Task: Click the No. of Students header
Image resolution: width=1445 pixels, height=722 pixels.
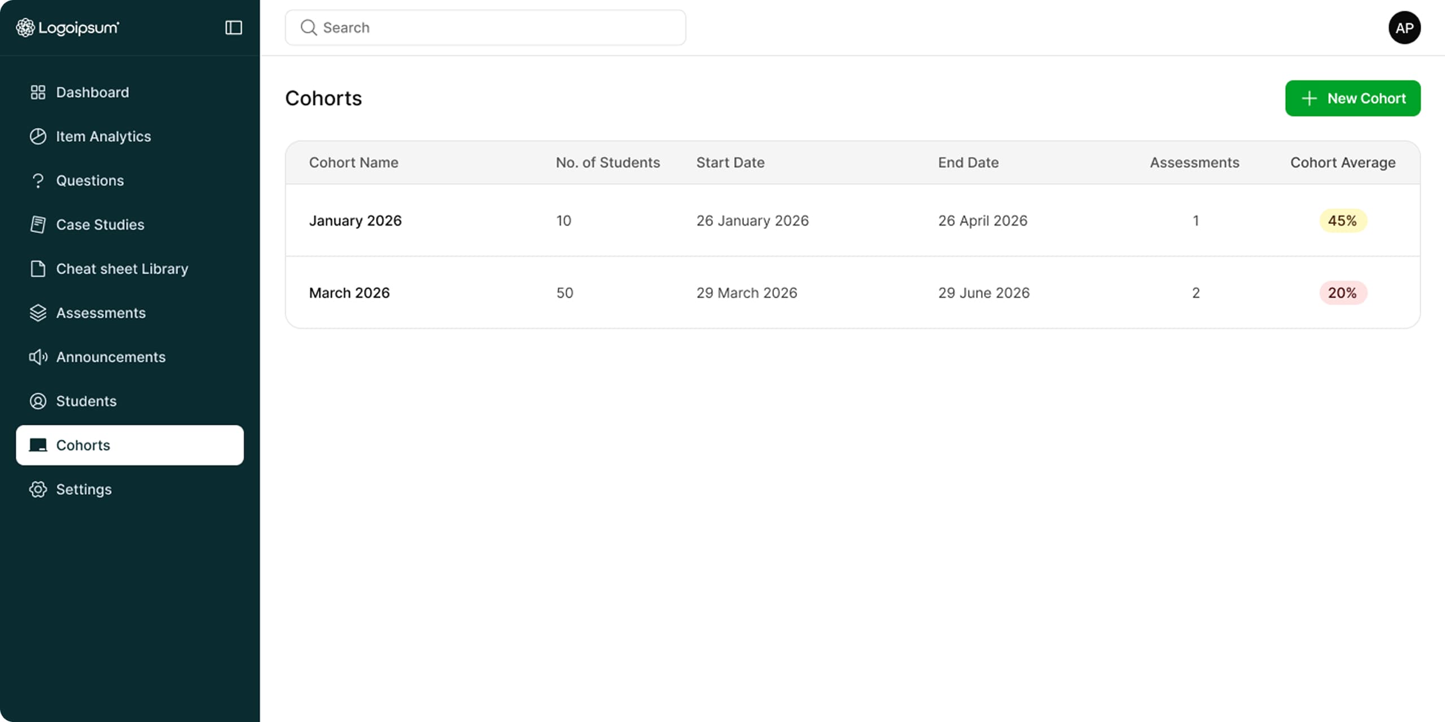Action: 607,162
